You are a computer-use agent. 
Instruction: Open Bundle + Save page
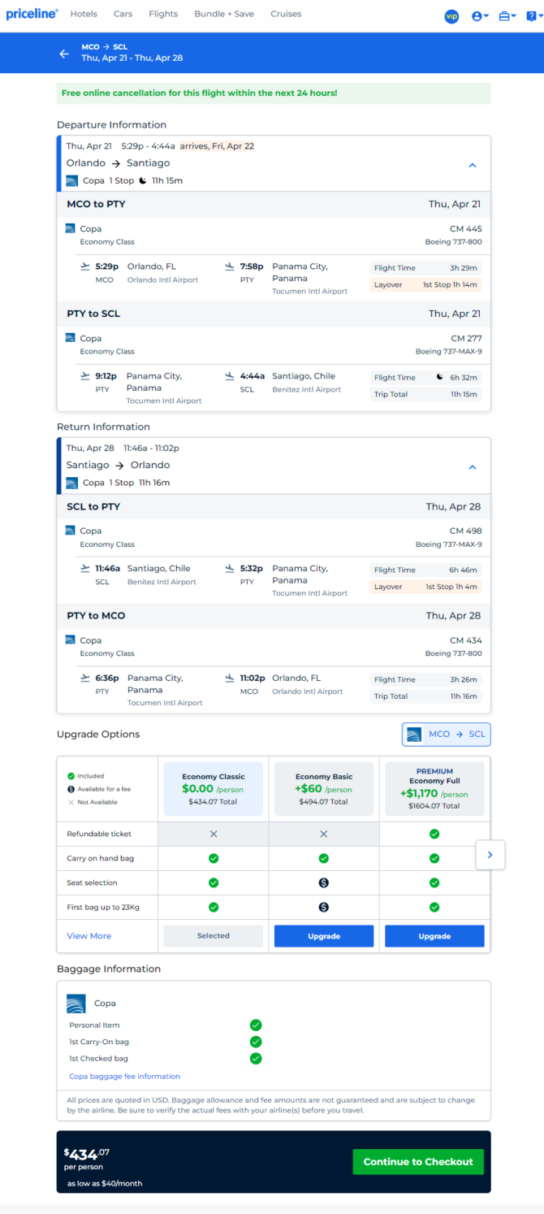point(224,14)
